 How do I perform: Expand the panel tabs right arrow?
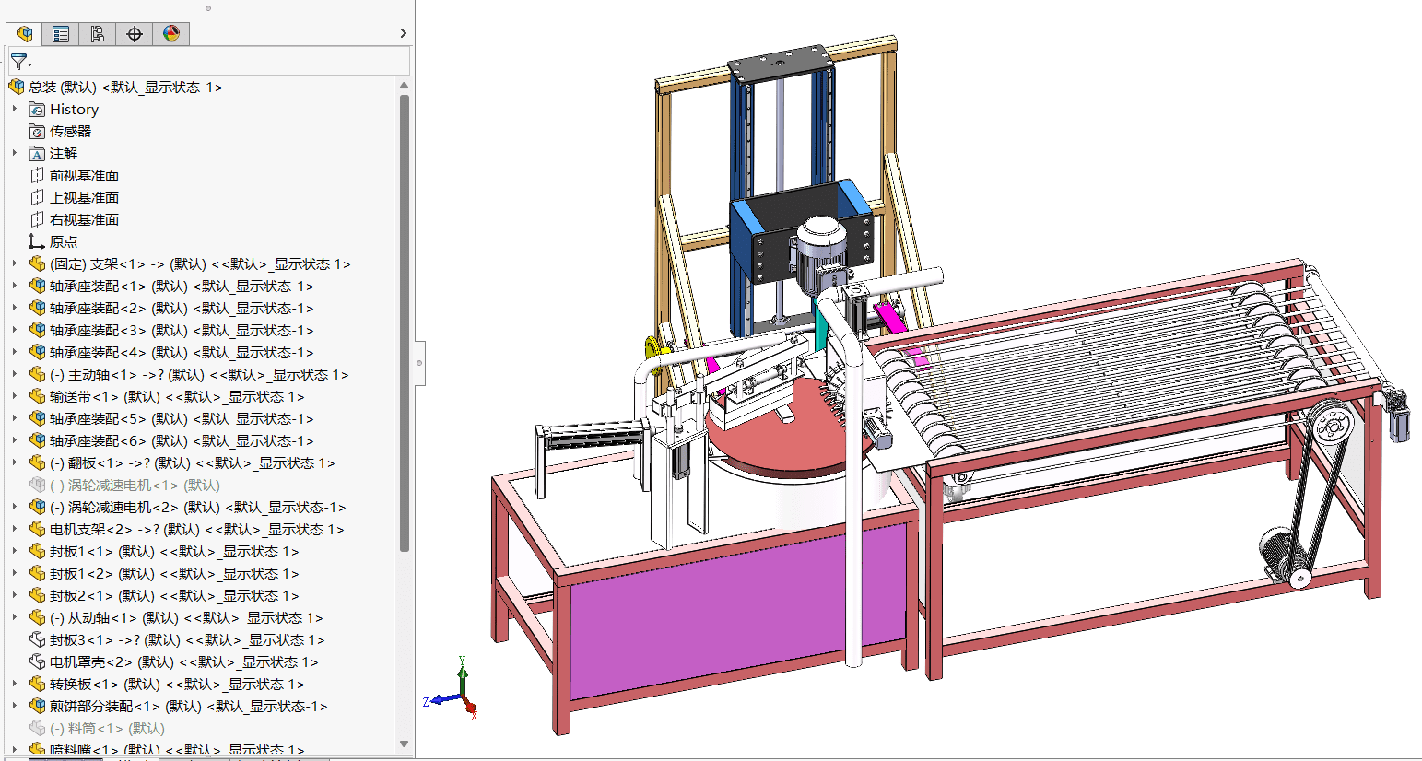point(403,33)
